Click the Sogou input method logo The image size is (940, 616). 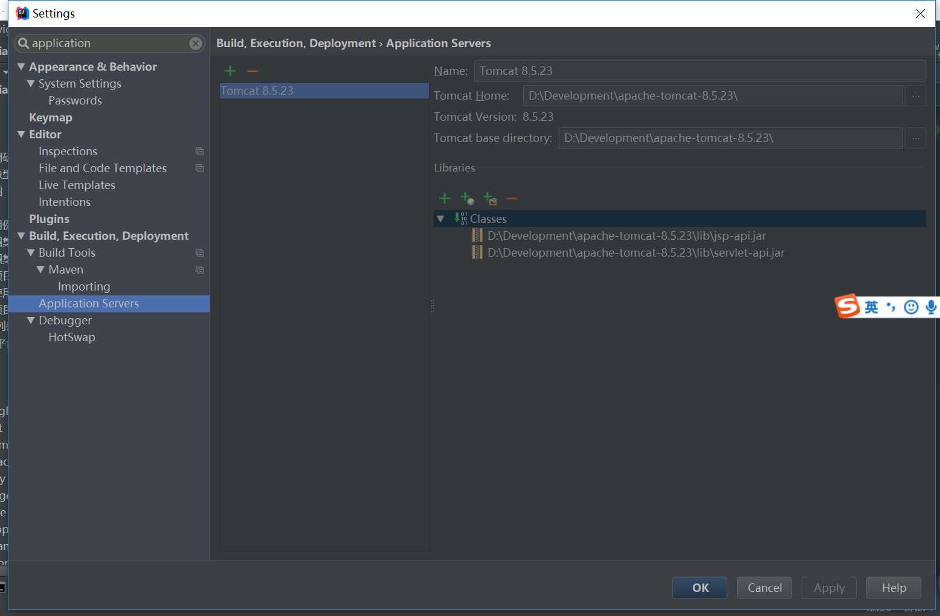coord(848,306)
